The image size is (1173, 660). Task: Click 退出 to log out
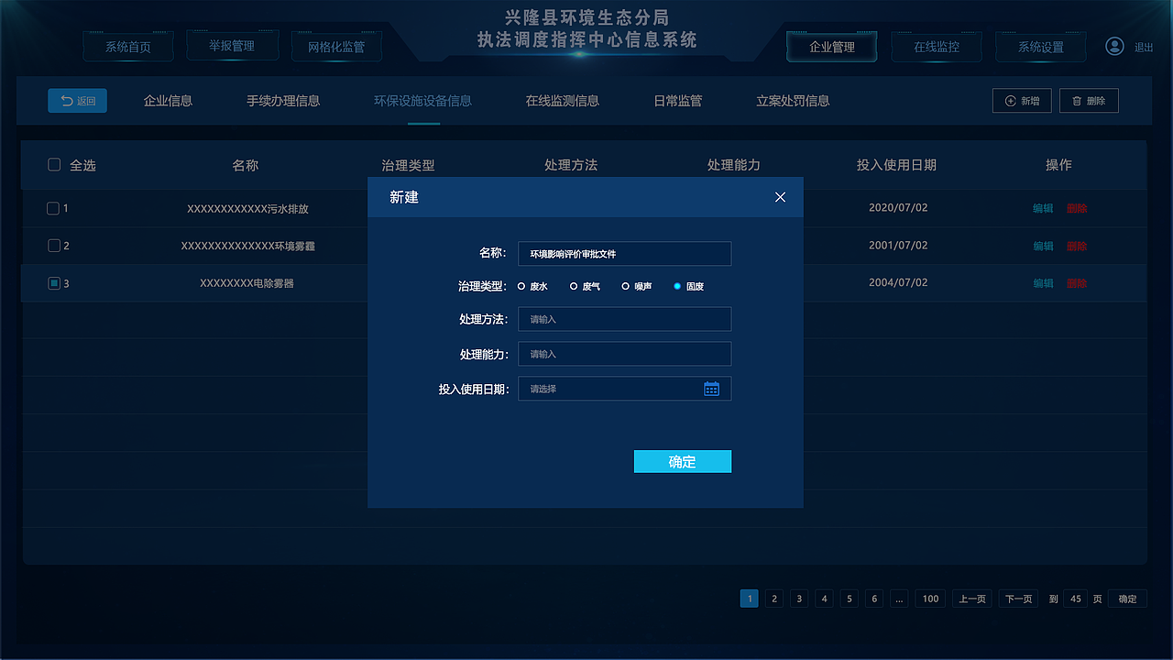click(1144, 46)
